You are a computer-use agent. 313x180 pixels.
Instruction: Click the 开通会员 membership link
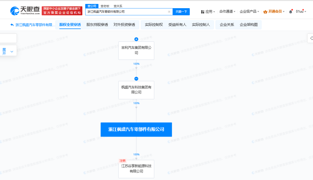click(x=274, y=12)
